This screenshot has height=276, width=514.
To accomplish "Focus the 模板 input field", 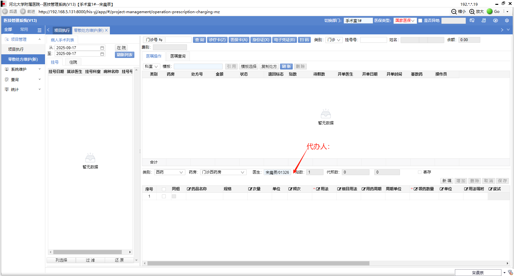I will click(198, 67).
